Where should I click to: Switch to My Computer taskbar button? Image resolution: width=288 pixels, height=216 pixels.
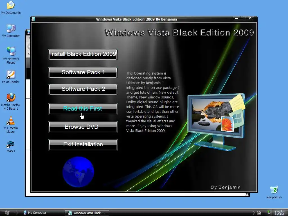[x=35, y=213]
